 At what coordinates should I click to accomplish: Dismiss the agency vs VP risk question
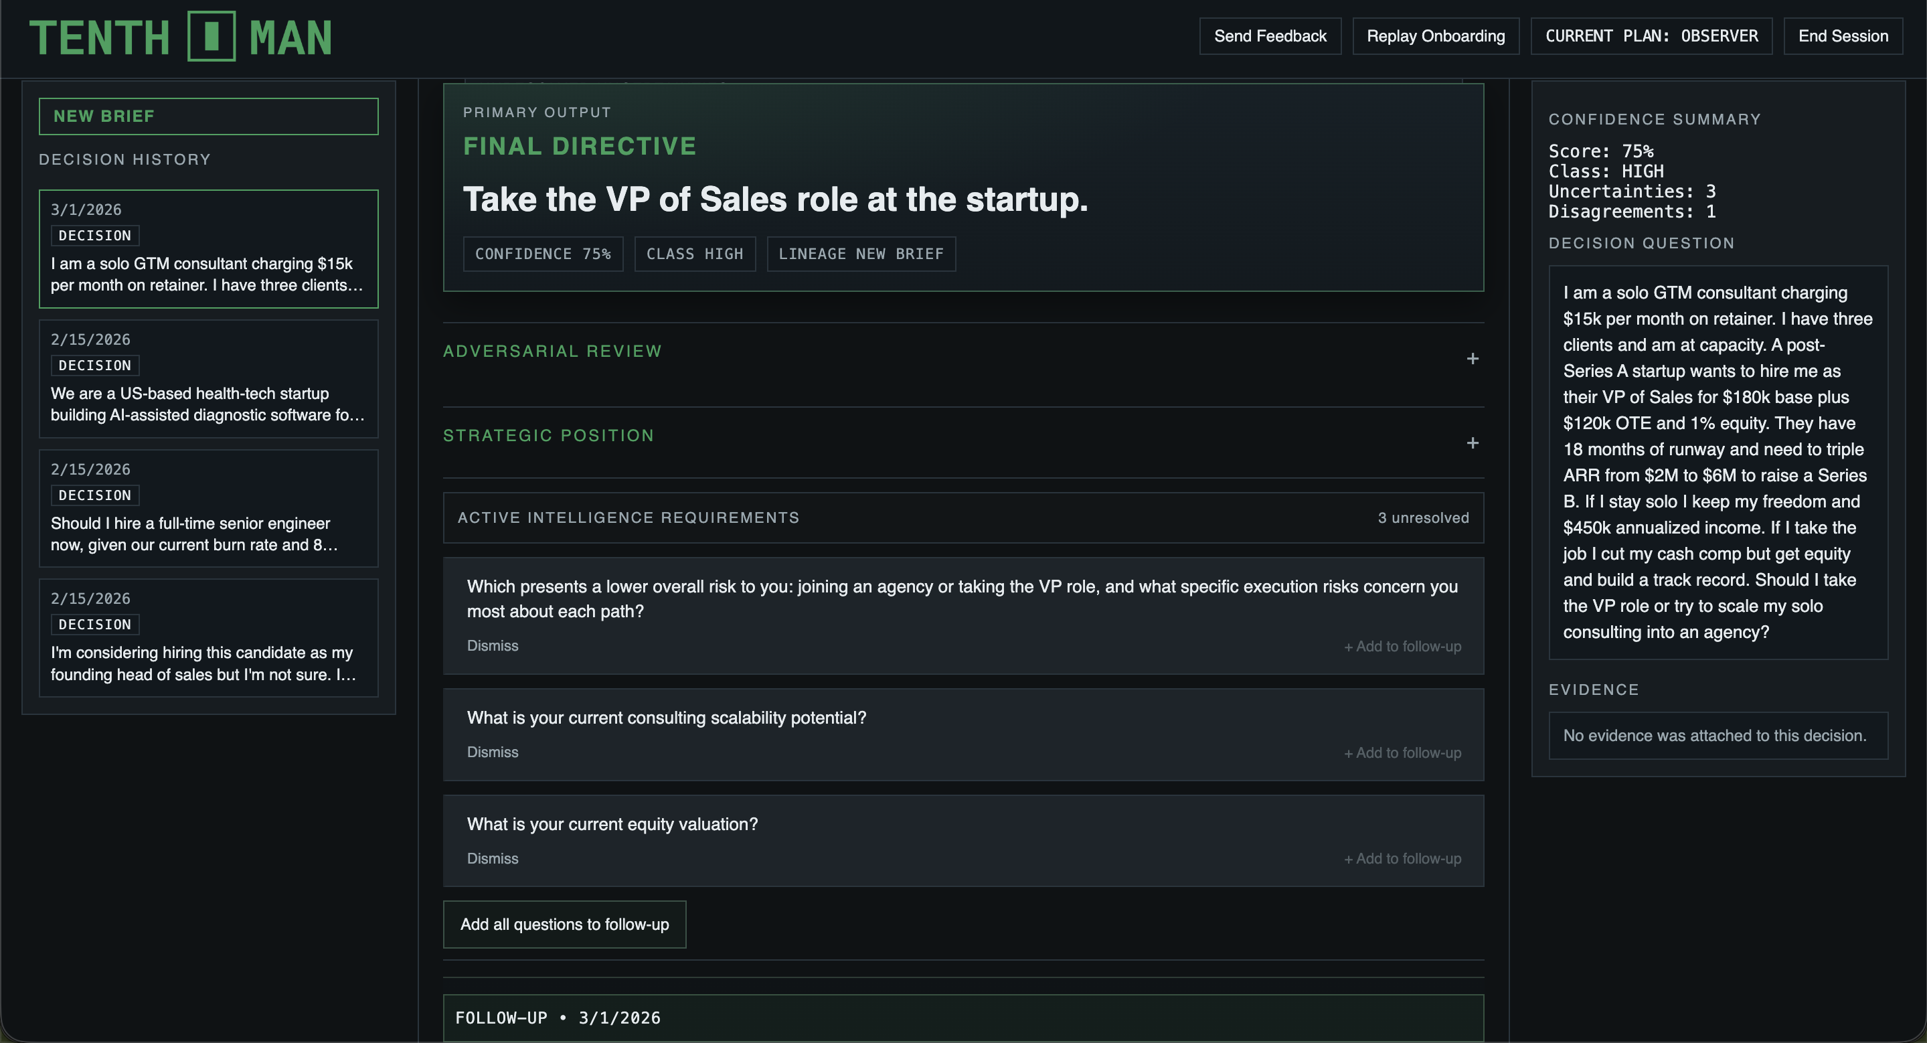point(492,646)
